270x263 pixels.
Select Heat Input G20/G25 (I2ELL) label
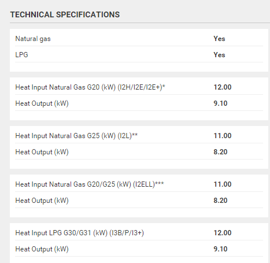[90, 184]
